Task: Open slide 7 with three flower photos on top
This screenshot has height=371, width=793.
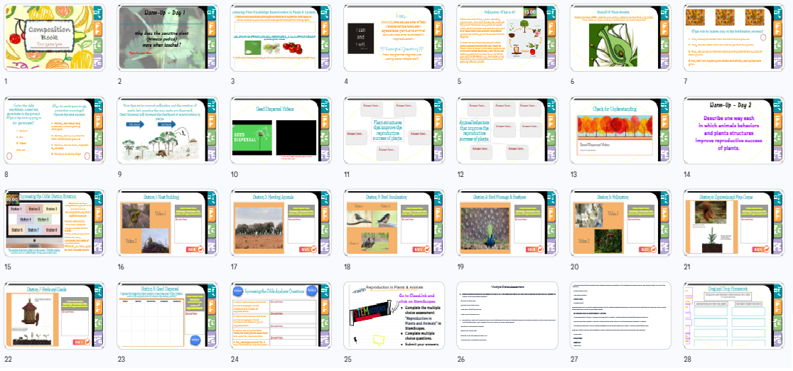Action: [734, 38]
